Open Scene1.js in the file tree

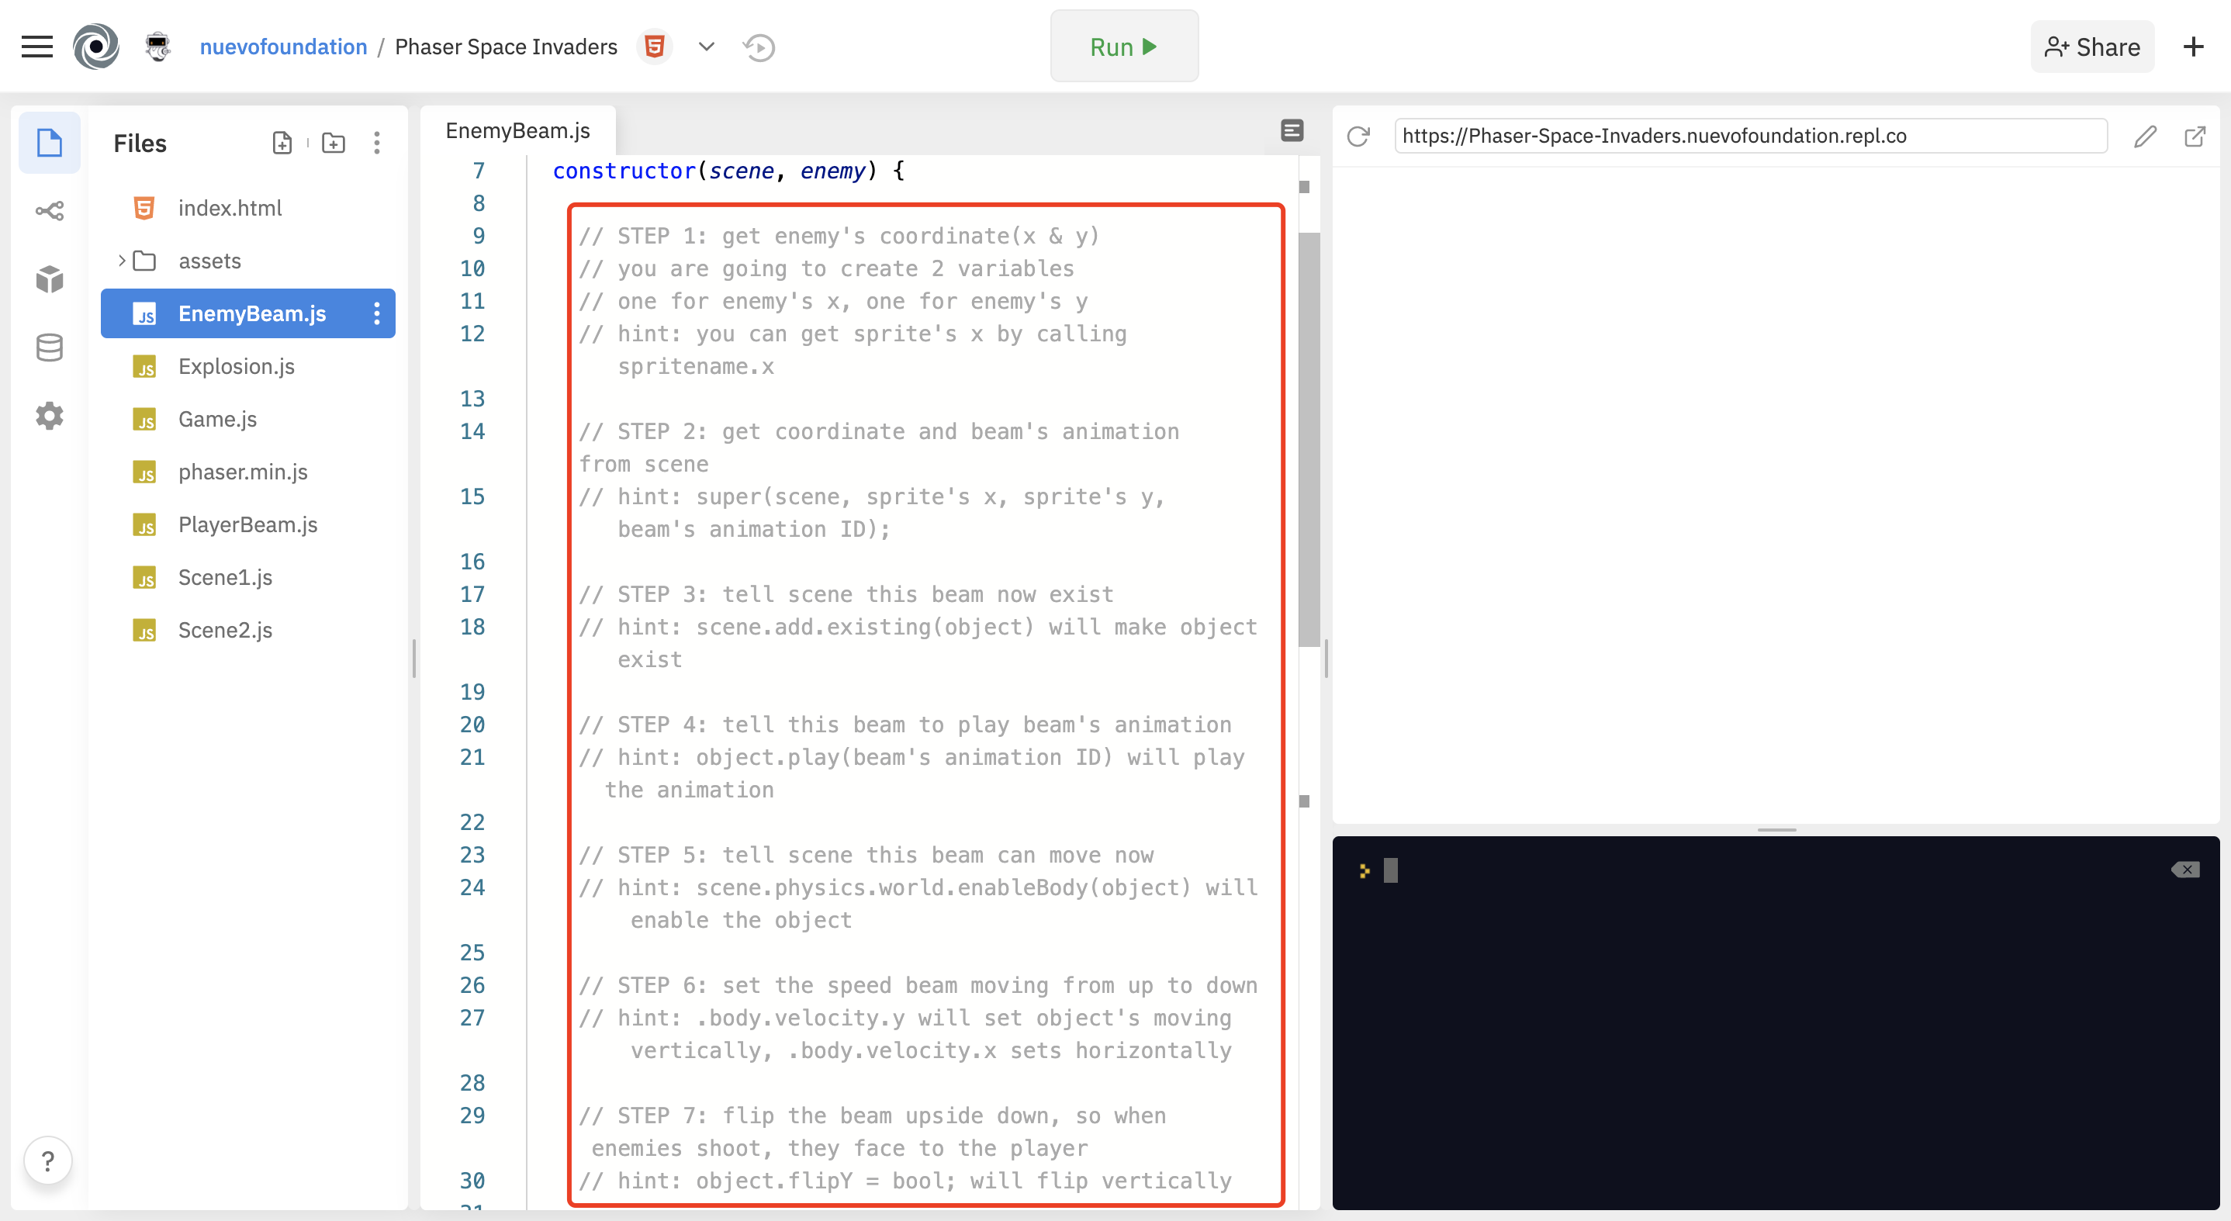pos(225,578)
